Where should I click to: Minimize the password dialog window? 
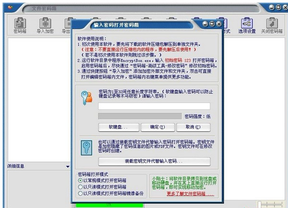coord(205,24)
